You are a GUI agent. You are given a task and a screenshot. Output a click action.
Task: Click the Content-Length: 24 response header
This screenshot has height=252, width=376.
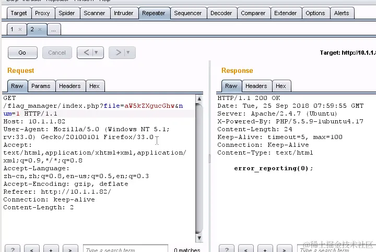coord(255,129)
